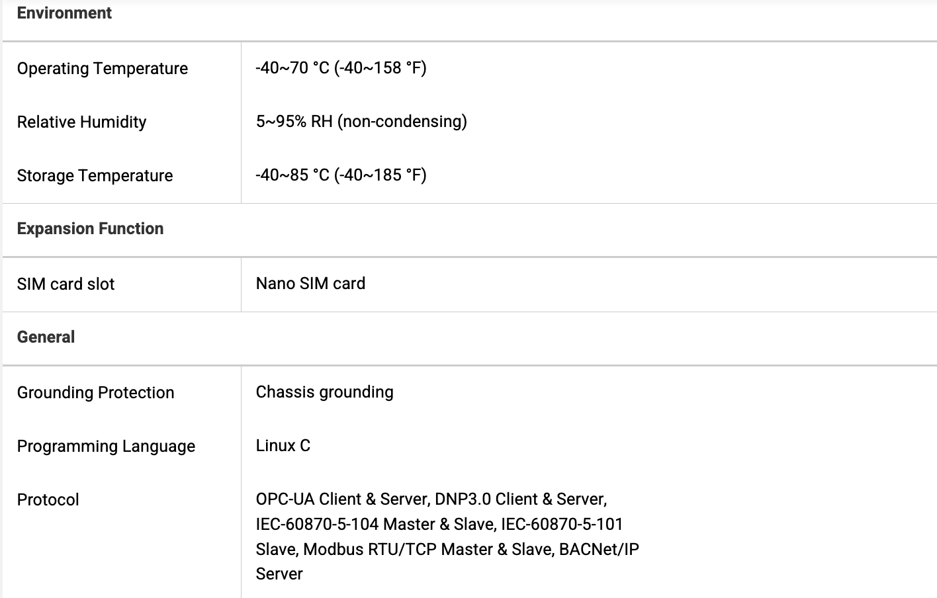Screen dimensions: 937x598
Task: Click the IEC-60870-5-104 Master & Slave text
Action: coord(376,525)
